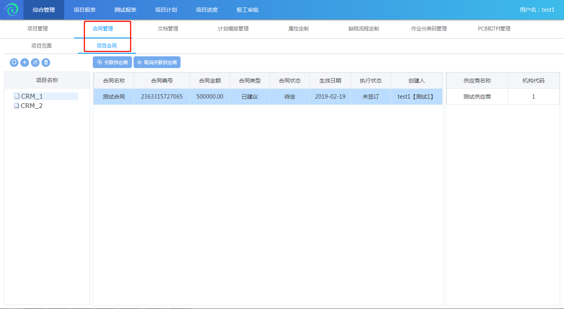Image resolution: width=564 pixels, height=309 pixels.
Task: Click the 合同金额 column header
Action: (x=210, y=81)
